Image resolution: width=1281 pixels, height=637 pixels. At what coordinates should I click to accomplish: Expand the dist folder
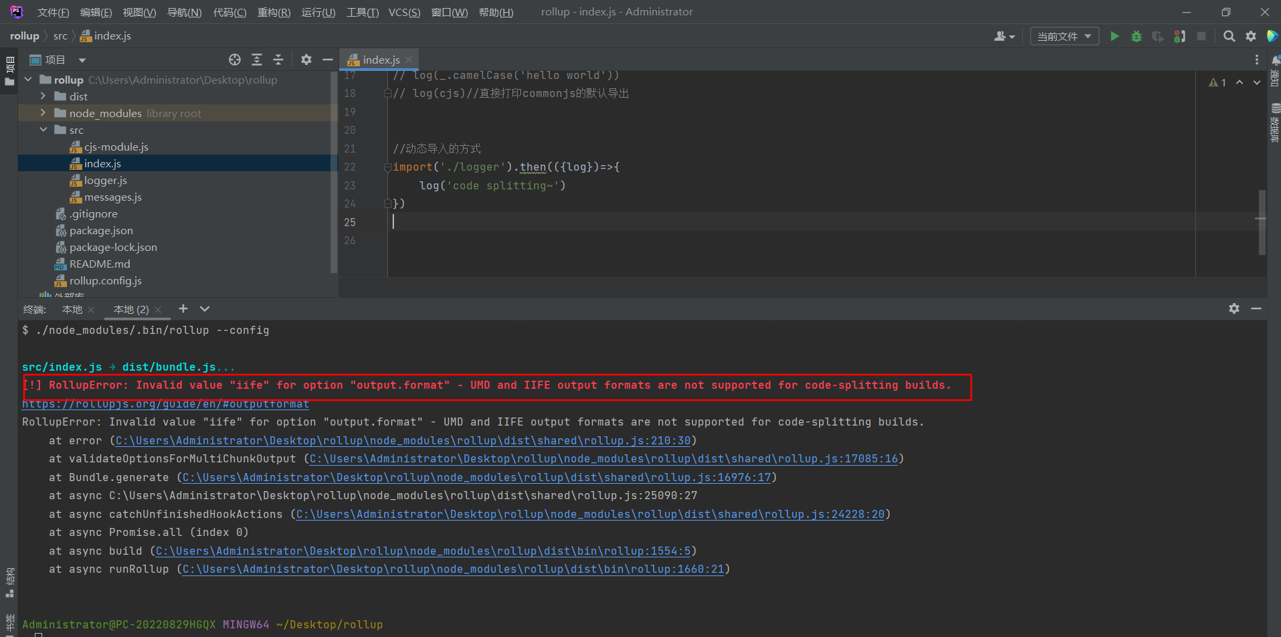pos(43,96)
